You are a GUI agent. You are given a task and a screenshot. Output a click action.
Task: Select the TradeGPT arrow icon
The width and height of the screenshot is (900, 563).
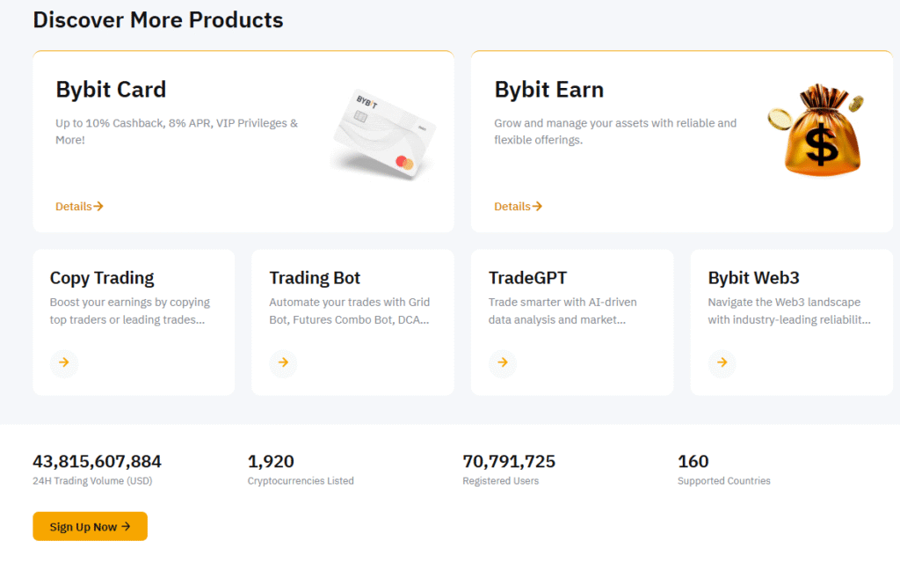click(x=503, y=362)
